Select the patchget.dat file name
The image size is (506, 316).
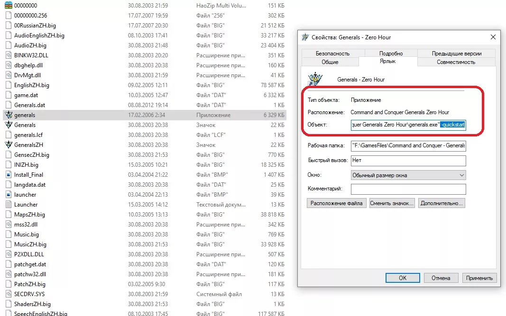30,264
